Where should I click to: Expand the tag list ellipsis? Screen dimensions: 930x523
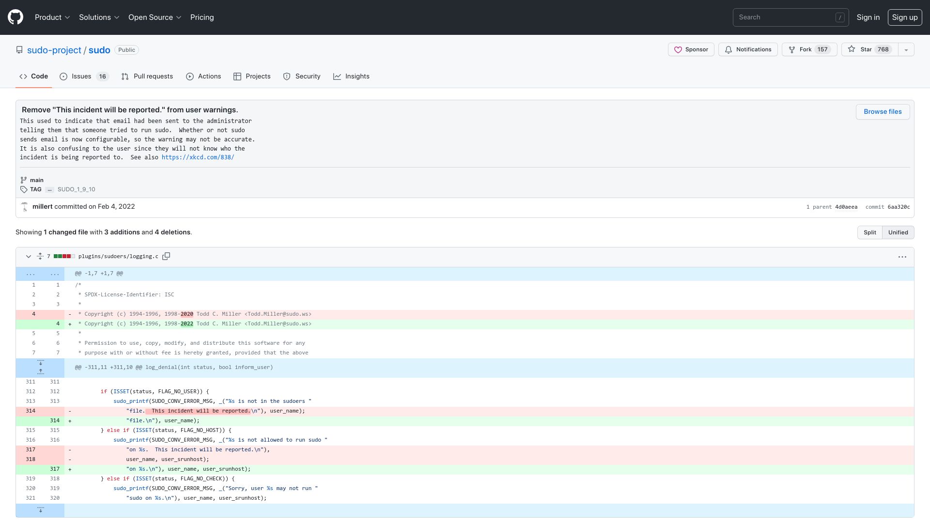[x=49, y=189]
